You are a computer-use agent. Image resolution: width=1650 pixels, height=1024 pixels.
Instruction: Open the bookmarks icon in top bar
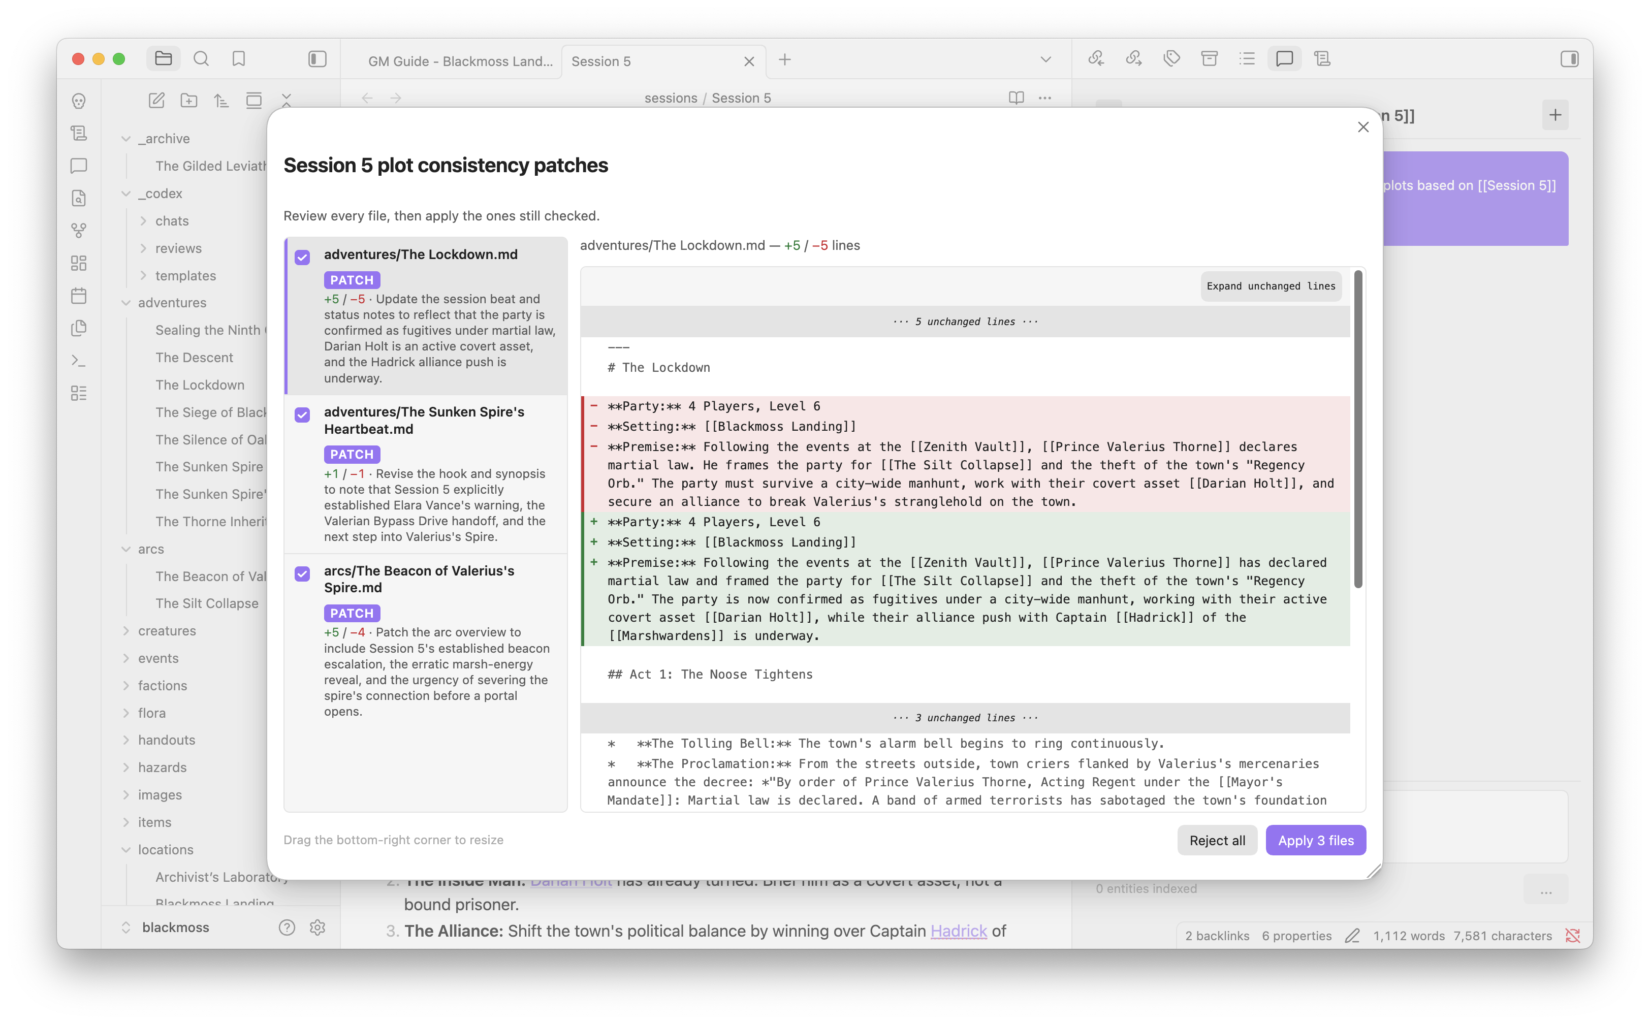coord(238,59)
